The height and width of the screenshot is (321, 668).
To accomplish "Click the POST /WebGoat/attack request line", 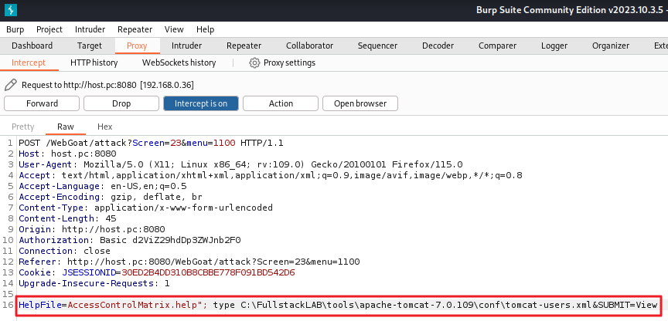I will coord(151,143).
